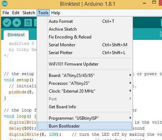Select Get Board Info
Screen dimensions: 162x140
pos(85,107)
